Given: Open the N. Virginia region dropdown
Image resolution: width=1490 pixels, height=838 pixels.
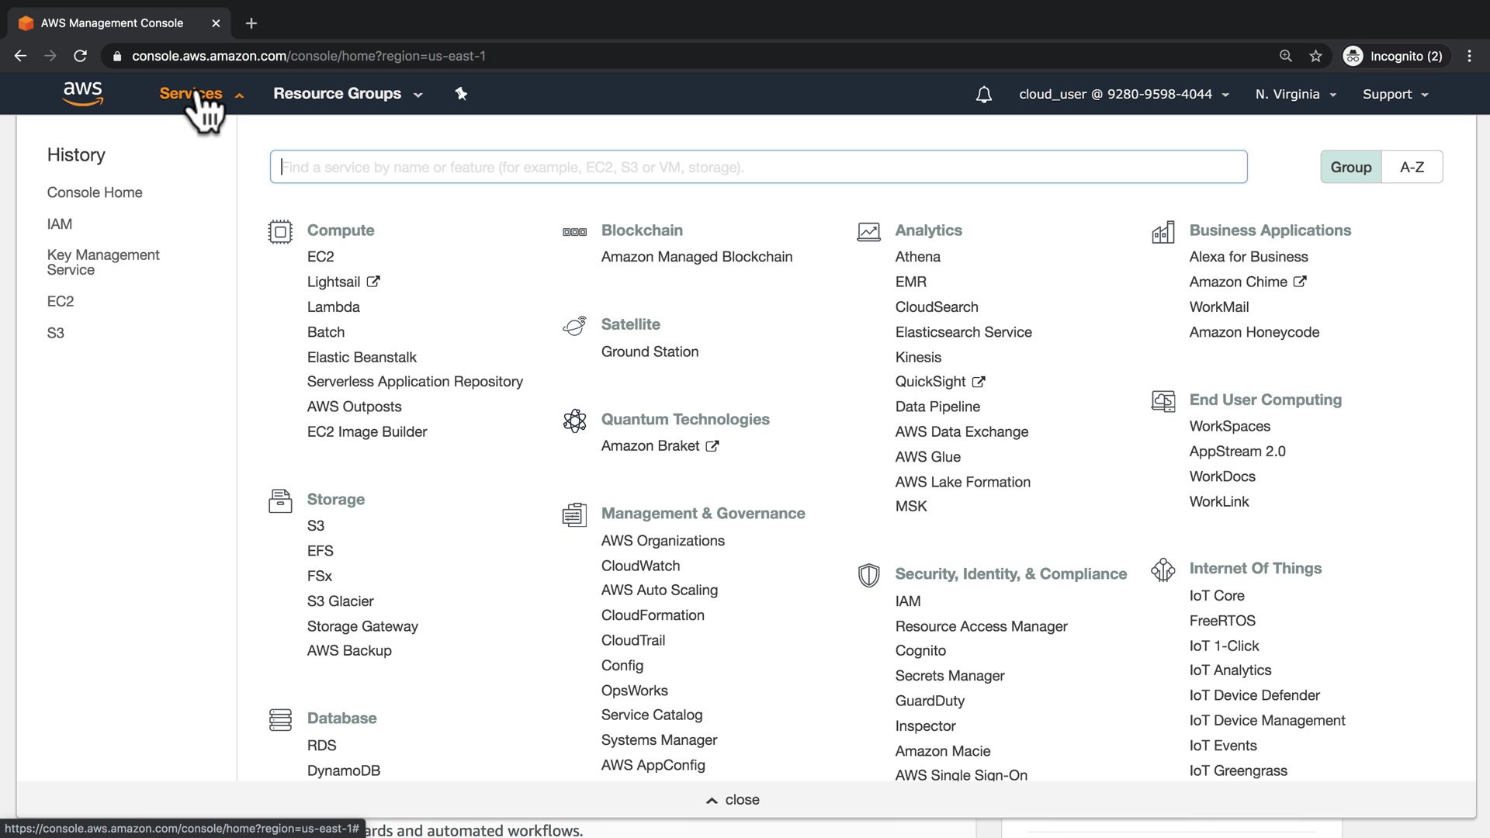Looking at the screenshot, I should 1295,95.
